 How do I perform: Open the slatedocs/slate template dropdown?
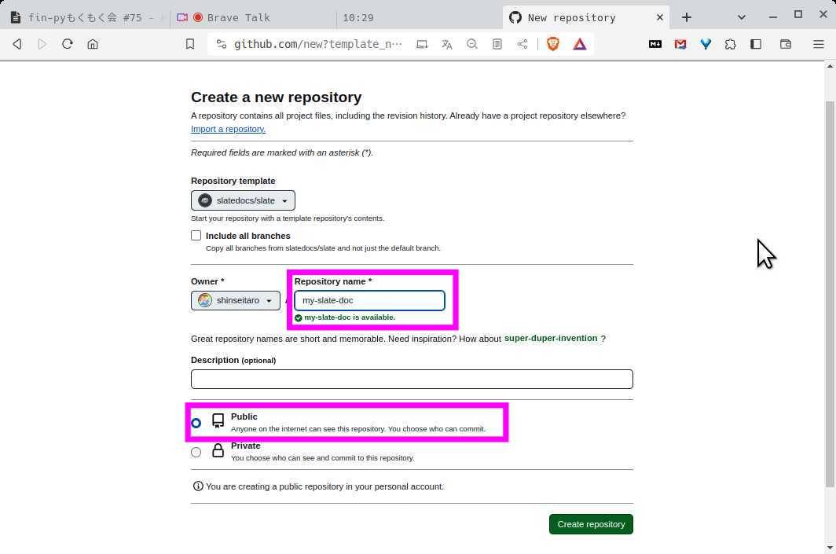coord(243,200)
